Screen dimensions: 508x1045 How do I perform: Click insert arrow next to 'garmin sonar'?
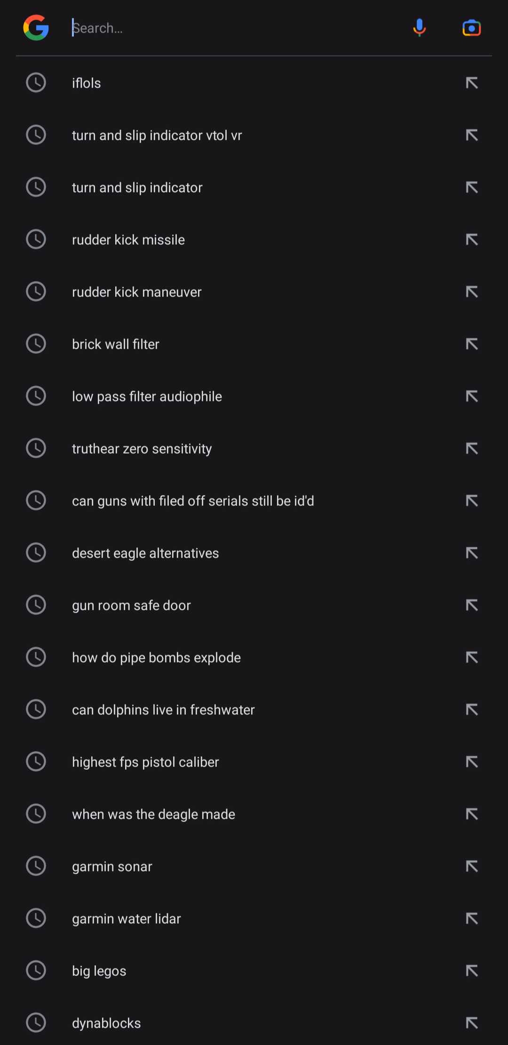click(x=472, y=866)
